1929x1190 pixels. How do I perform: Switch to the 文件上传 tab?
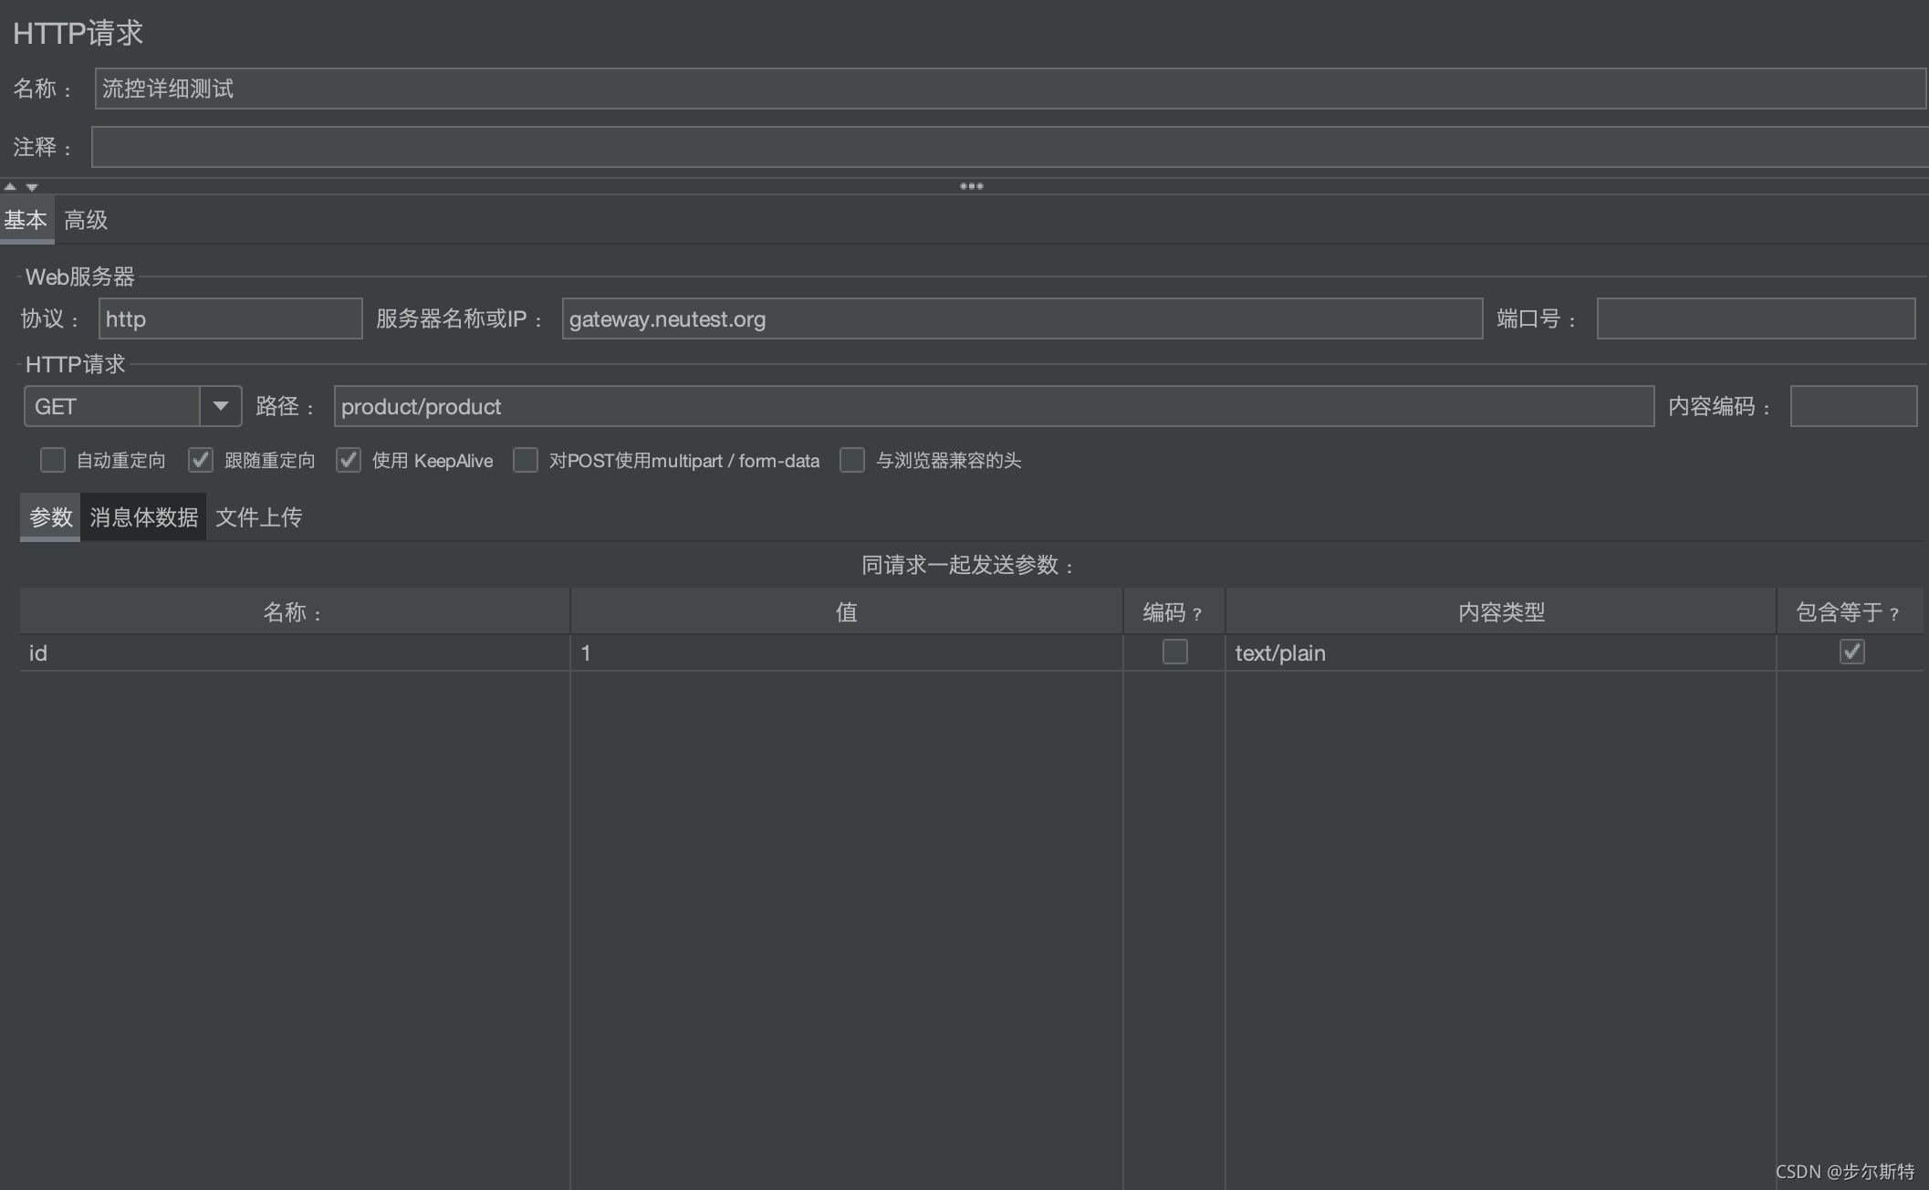pyautogui.click(x=258, y=517)
